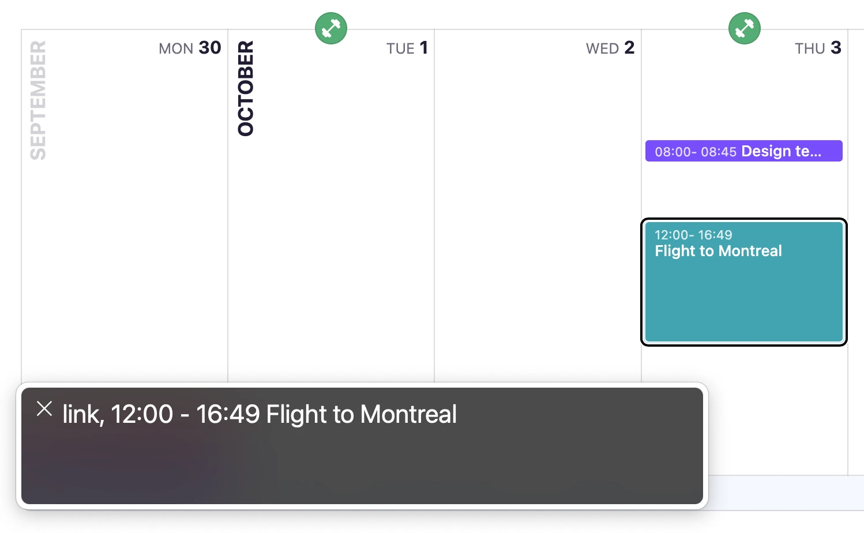Click the light blue strip under Thursday

(x=784, y=493)
